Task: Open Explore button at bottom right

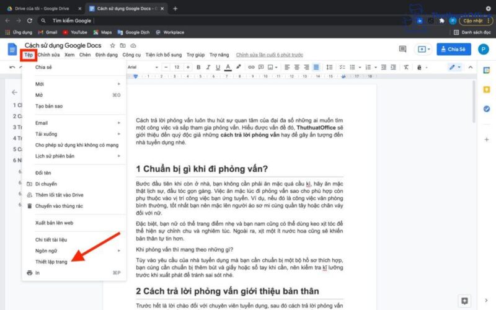Action: click(464, 301)
